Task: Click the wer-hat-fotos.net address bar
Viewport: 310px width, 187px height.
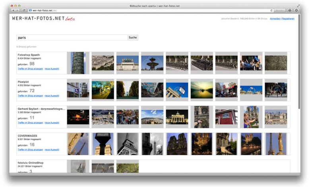Action: [x=150, y=10]
